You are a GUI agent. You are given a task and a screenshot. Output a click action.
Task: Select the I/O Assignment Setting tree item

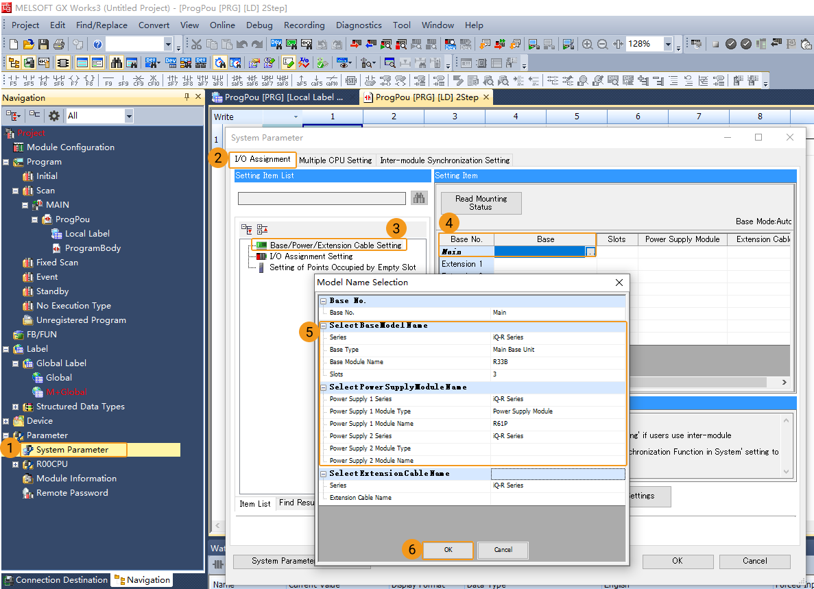coord(311,256)
